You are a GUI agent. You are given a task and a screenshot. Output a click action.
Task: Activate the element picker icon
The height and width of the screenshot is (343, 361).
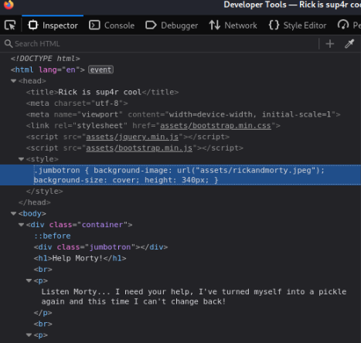pos(10,25)
